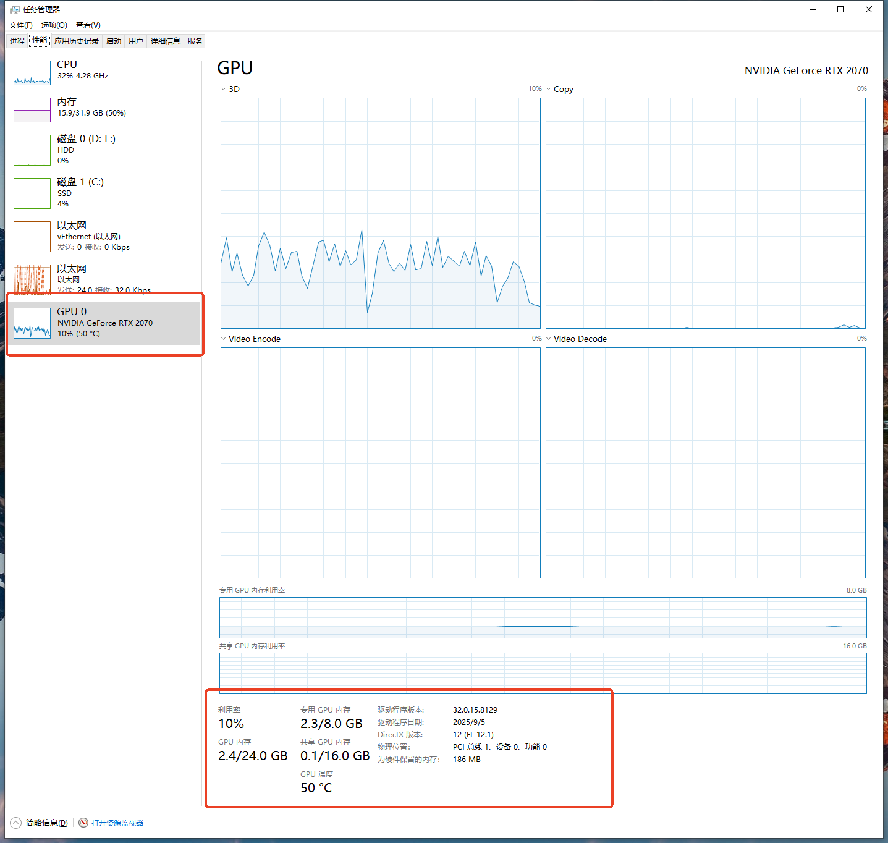Switch to the 进程 tab
888x843 pixels.
point(17,41)
